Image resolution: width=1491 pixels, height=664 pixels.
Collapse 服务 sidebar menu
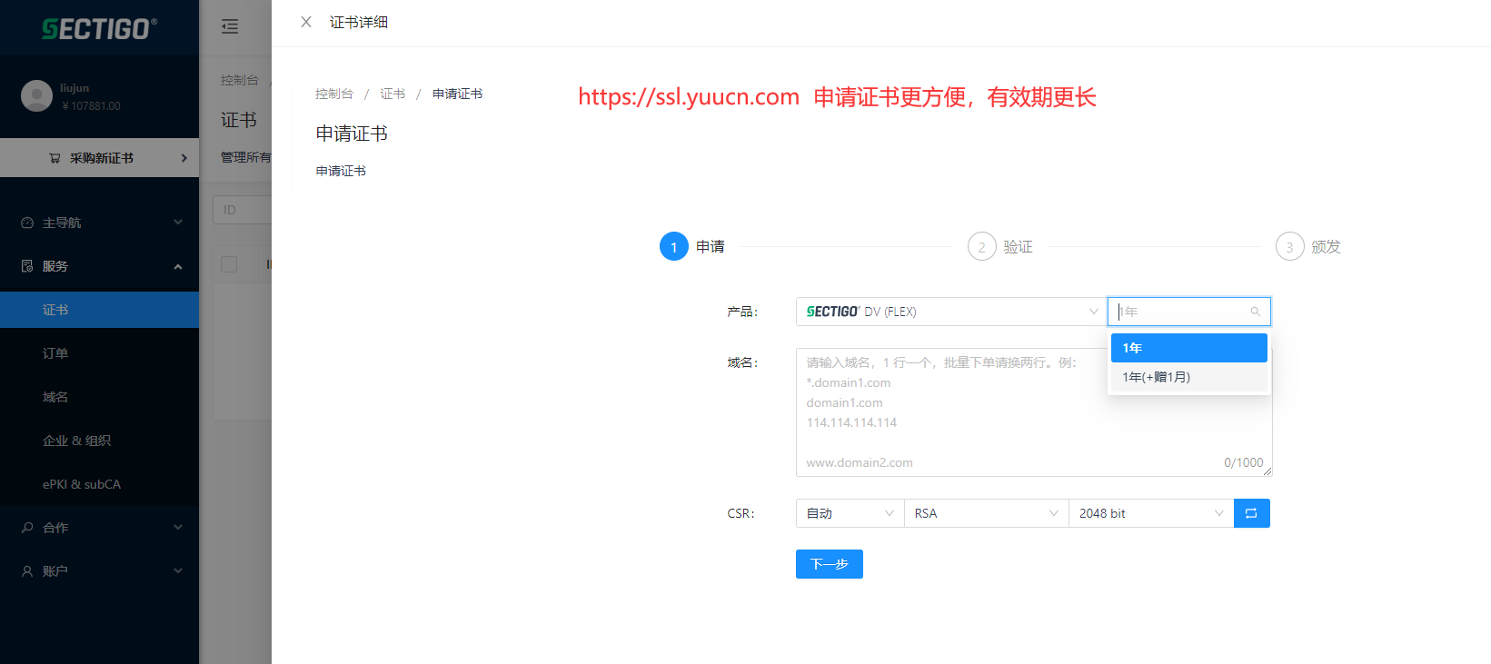(99, 266)
